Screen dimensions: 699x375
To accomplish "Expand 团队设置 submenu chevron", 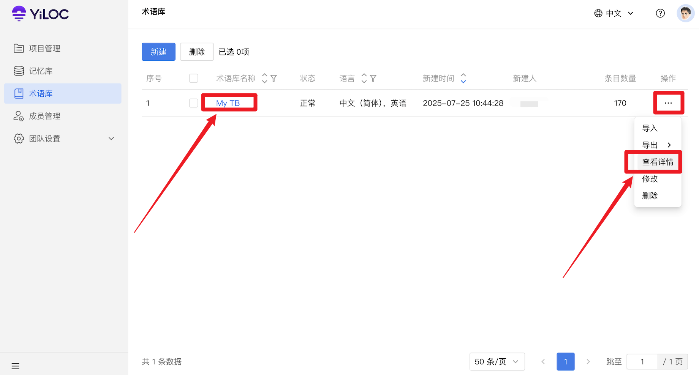I will [x=111, y=139].
